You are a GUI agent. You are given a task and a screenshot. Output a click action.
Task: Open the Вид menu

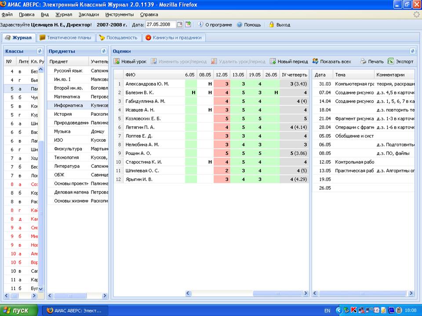[x=45, y=14]
